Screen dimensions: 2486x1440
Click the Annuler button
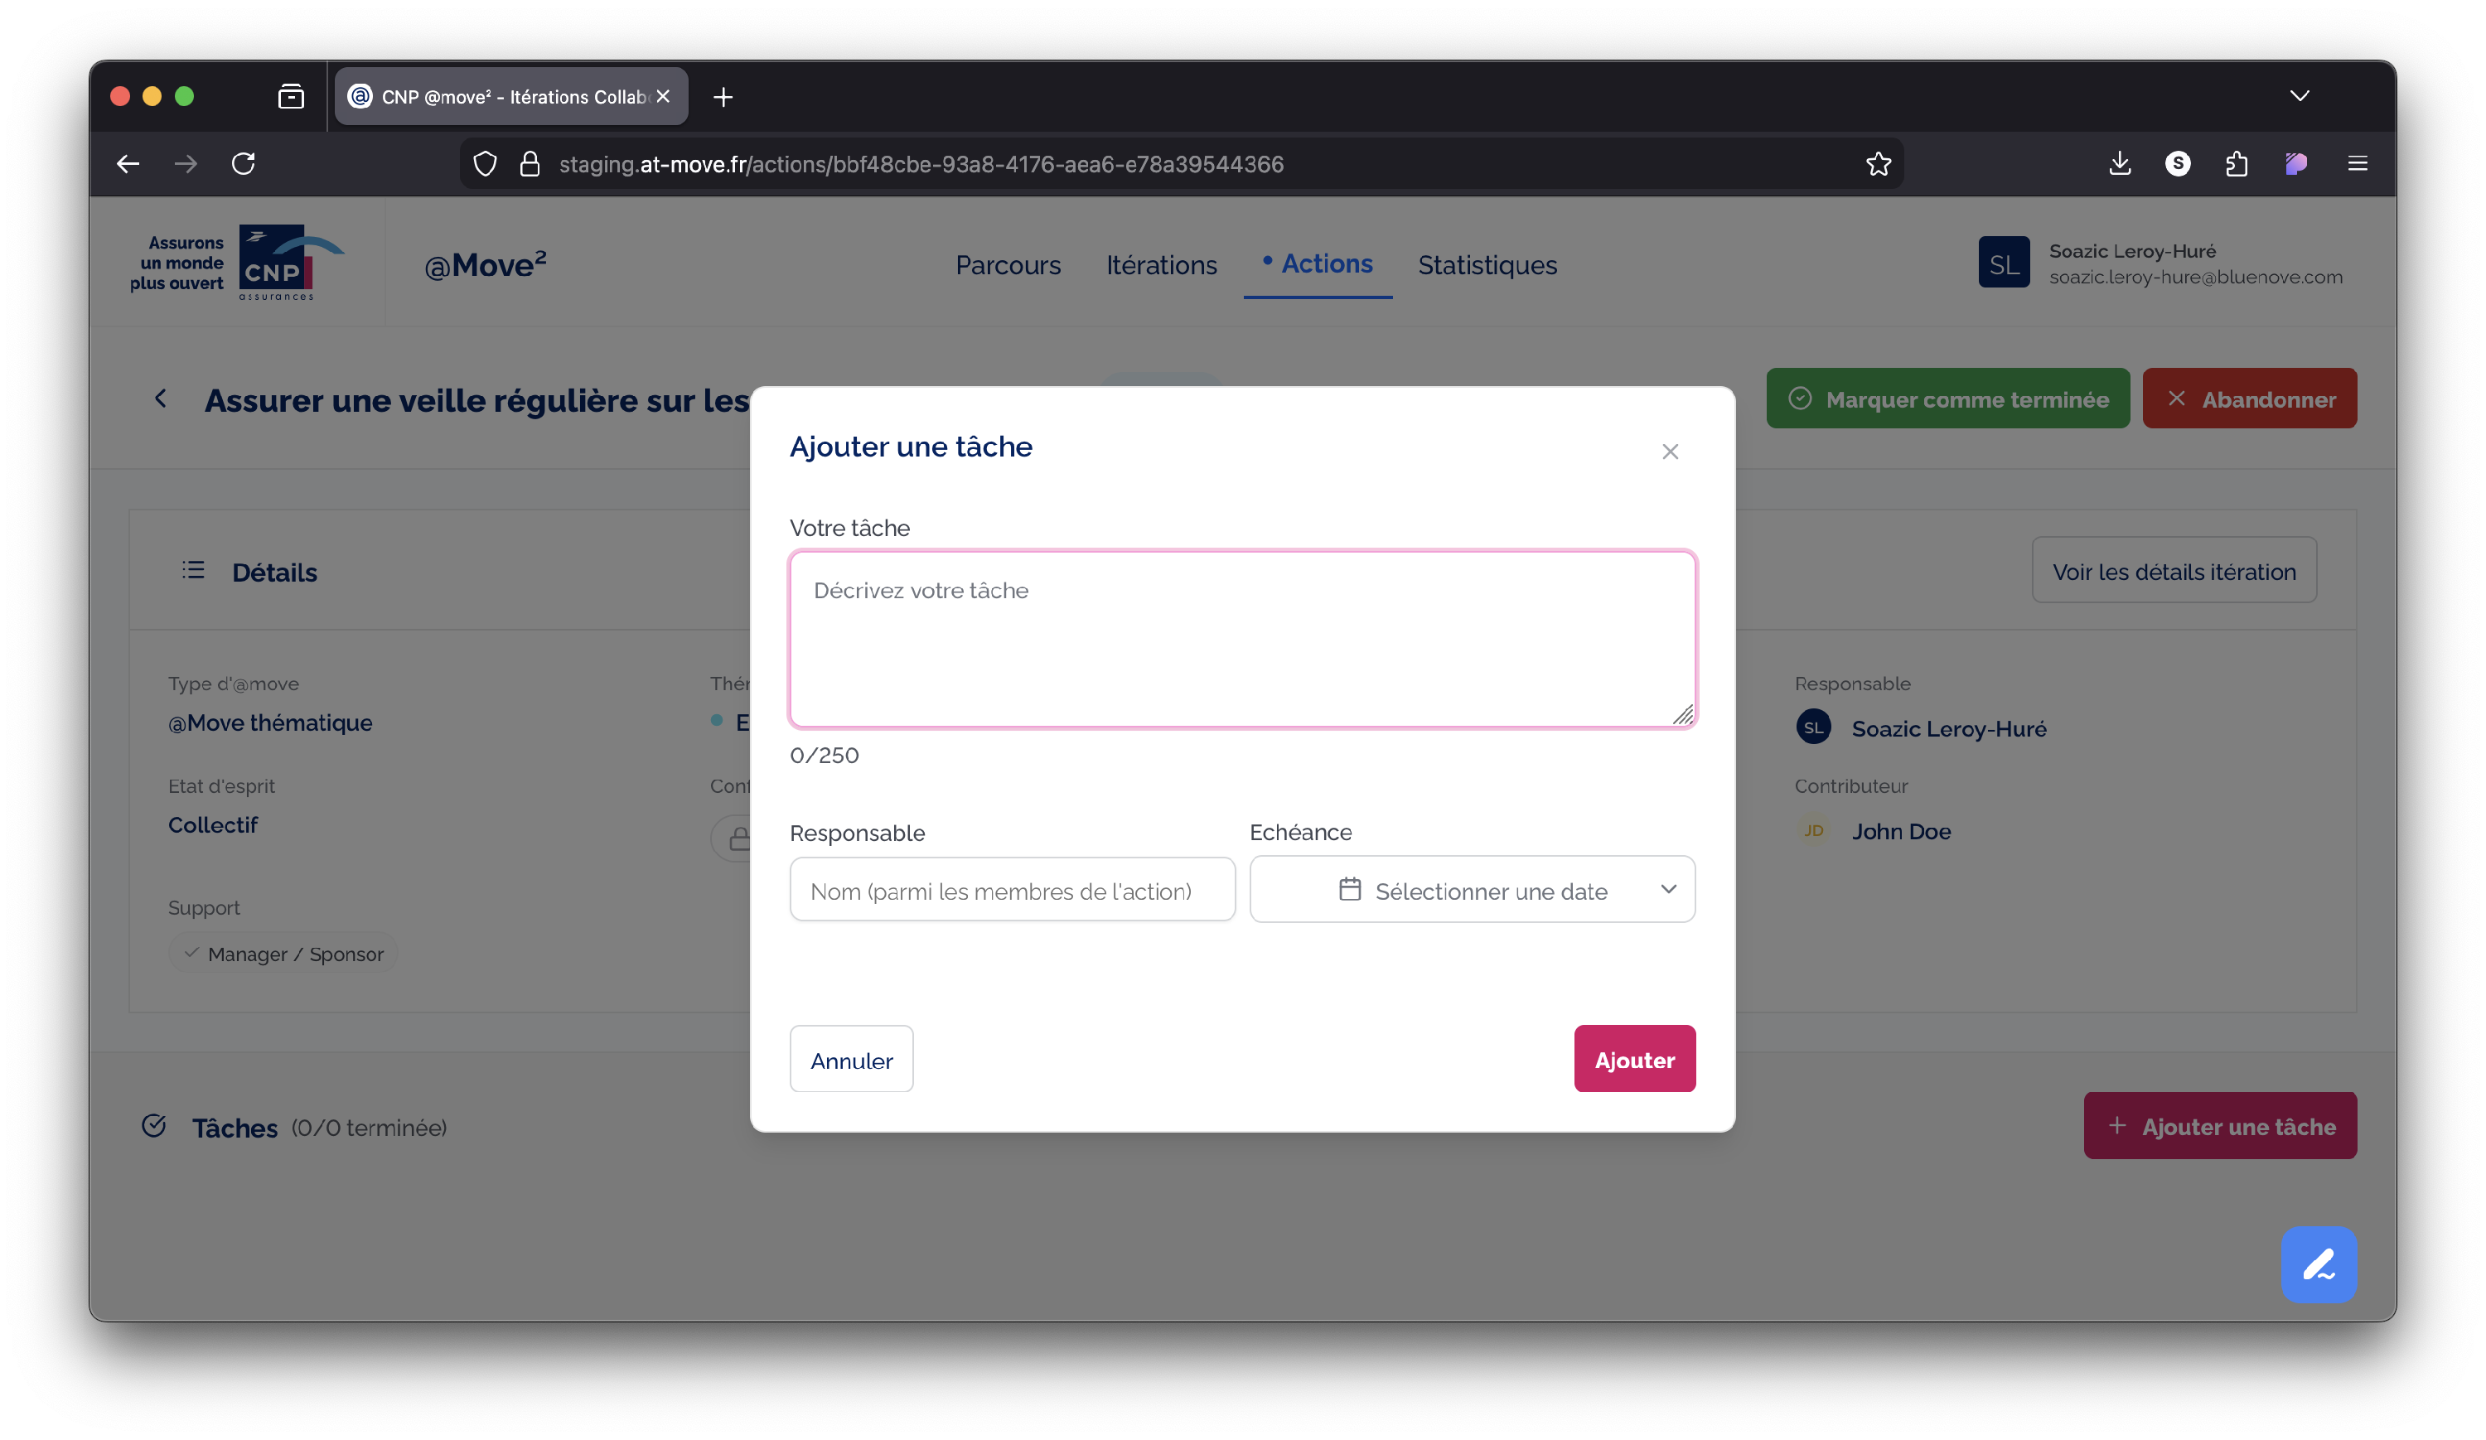(850, 1060)
